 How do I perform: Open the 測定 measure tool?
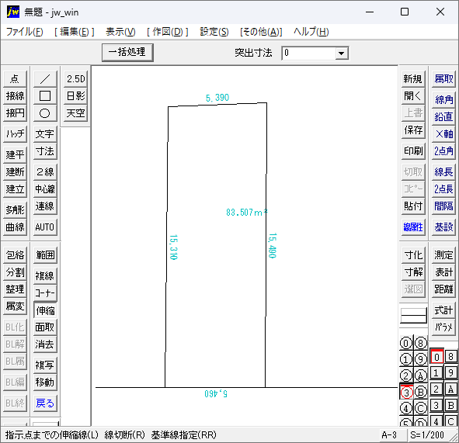coord(443,255)
